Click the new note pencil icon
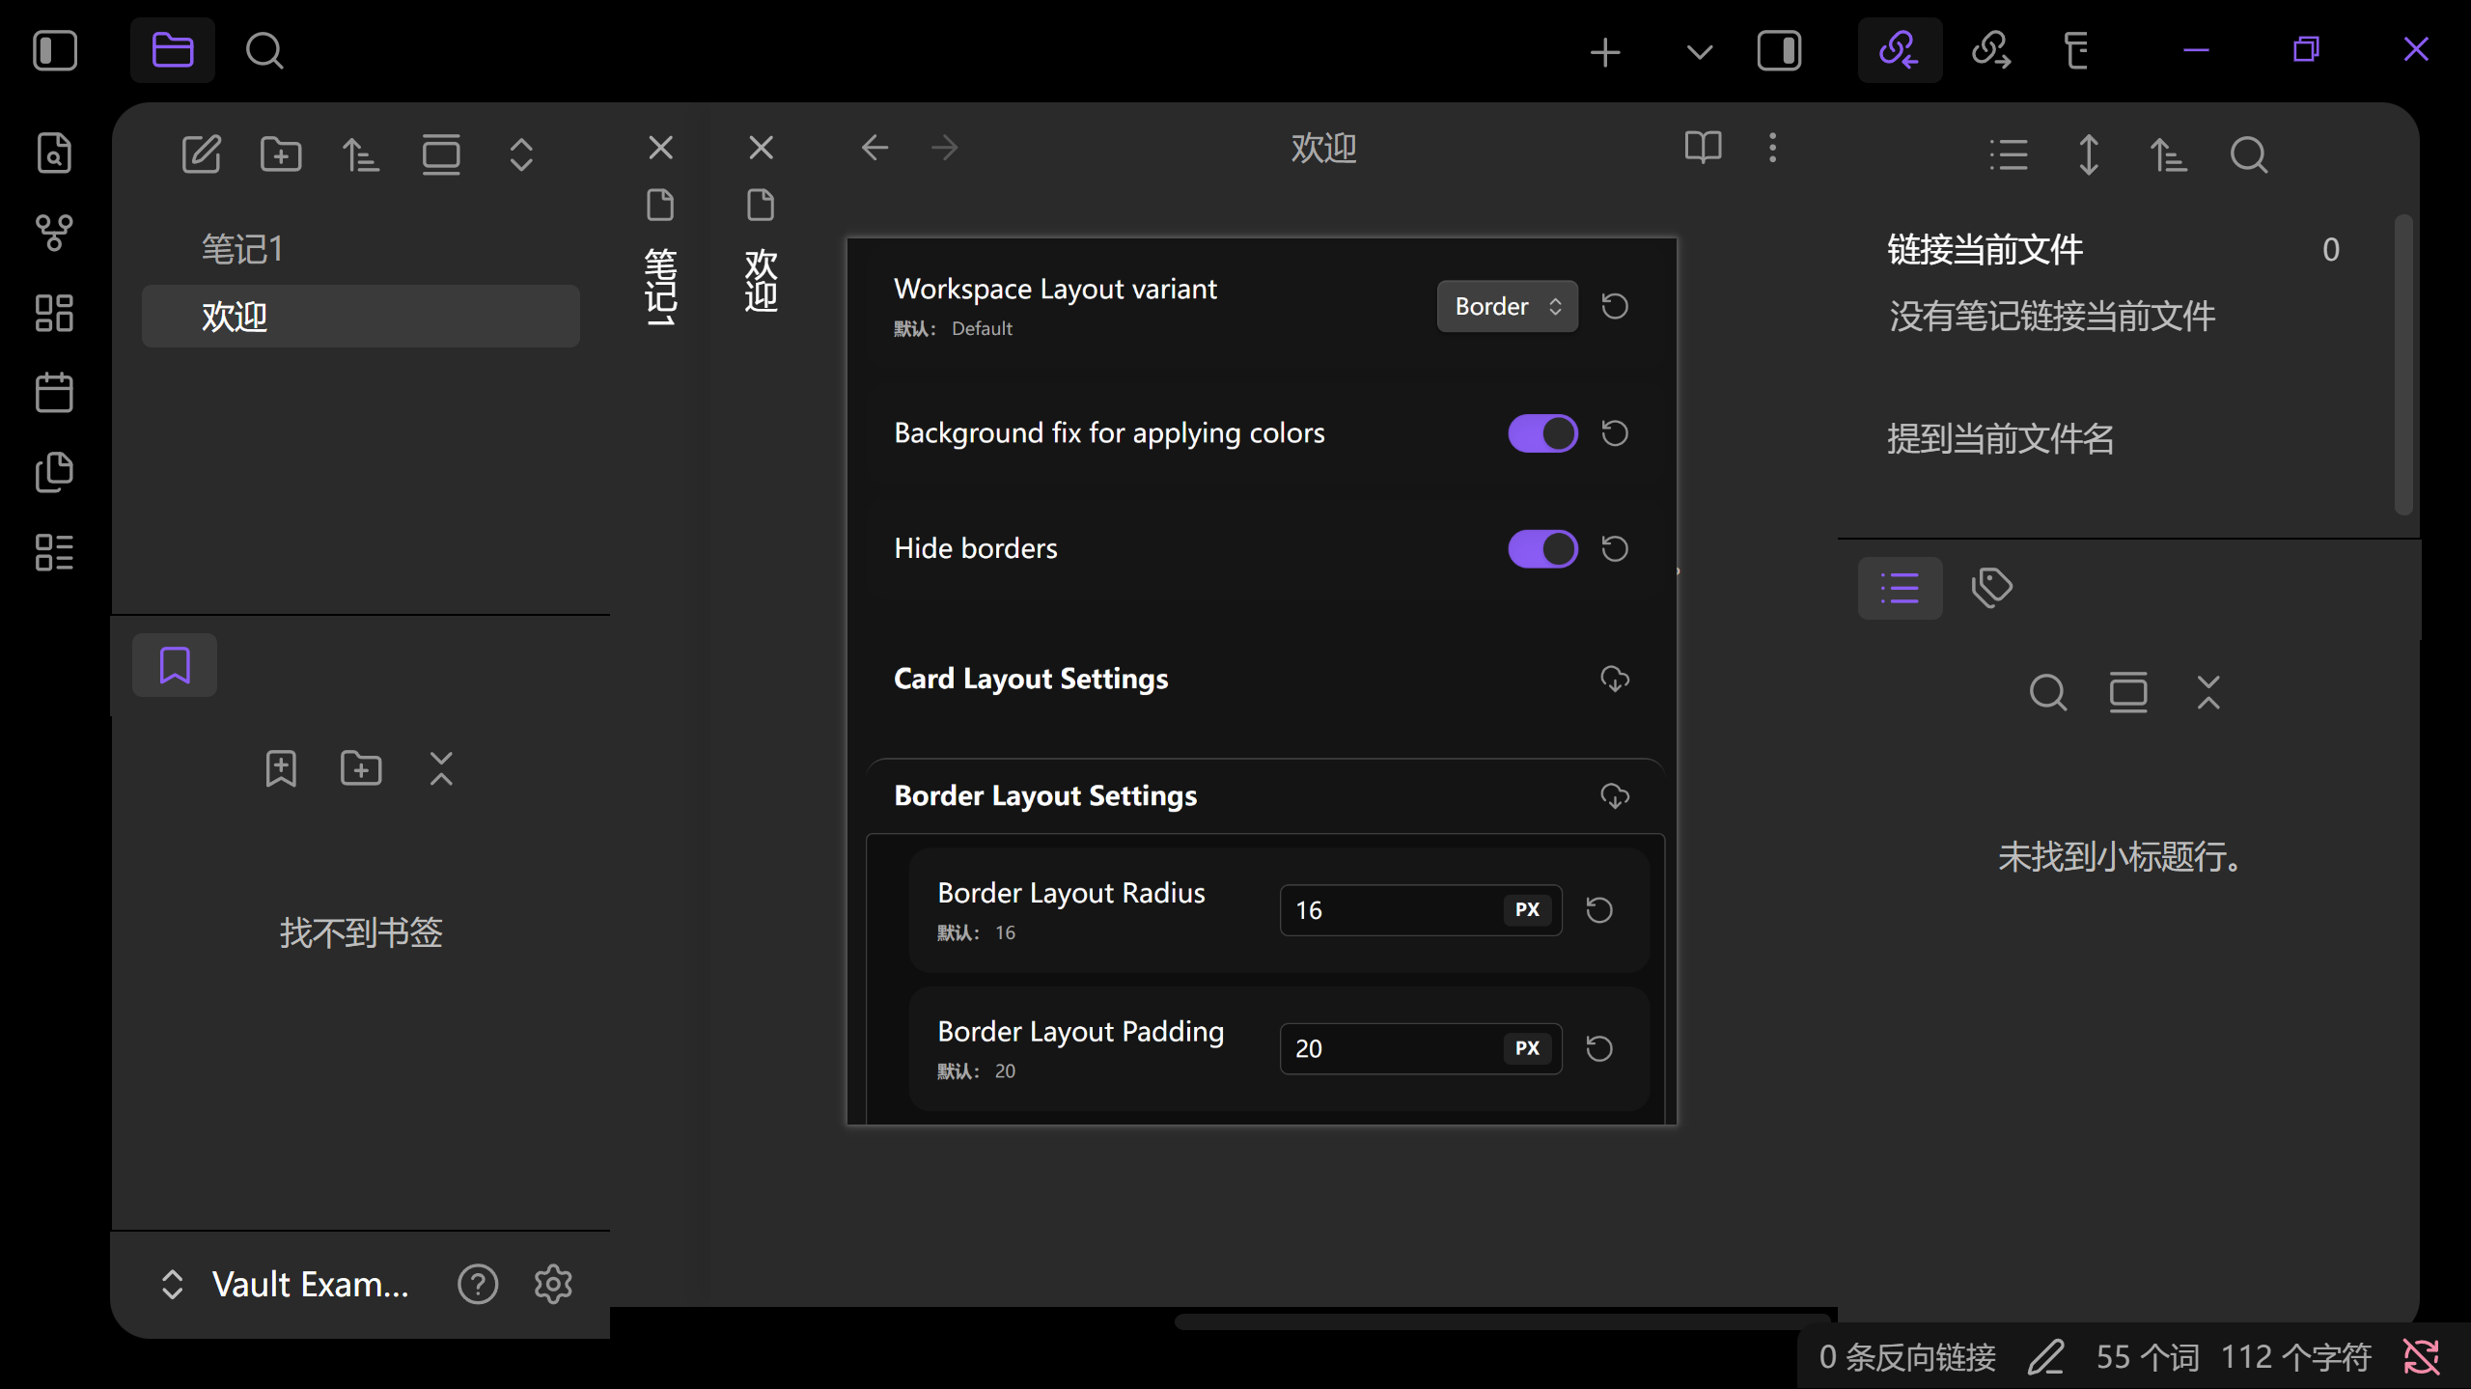Image resolution: width=2471 pixels, height=1389 pixels. (201, 154)
